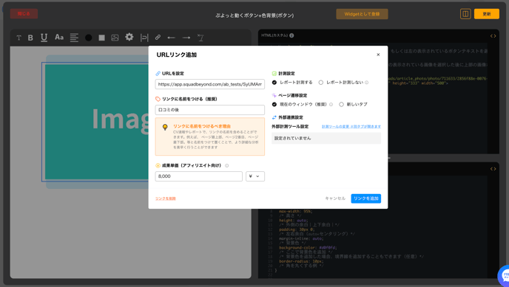Viewport: 509px width, 287px height.
Task: Click the URL input field
Action: pyautogui.click(x=209, y=84)
